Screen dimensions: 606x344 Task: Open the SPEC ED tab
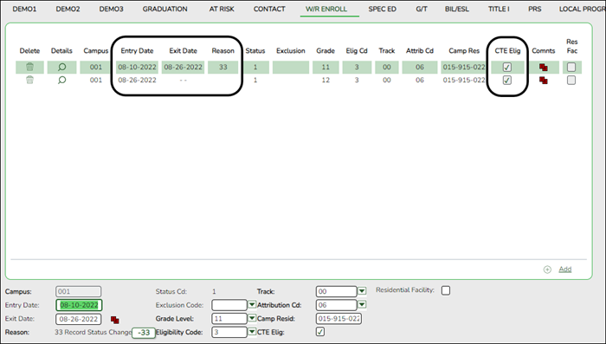(x=382, y=9)
